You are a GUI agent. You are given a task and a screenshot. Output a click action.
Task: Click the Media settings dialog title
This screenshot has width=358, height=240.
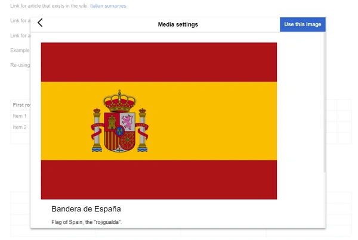click(178, 24)
